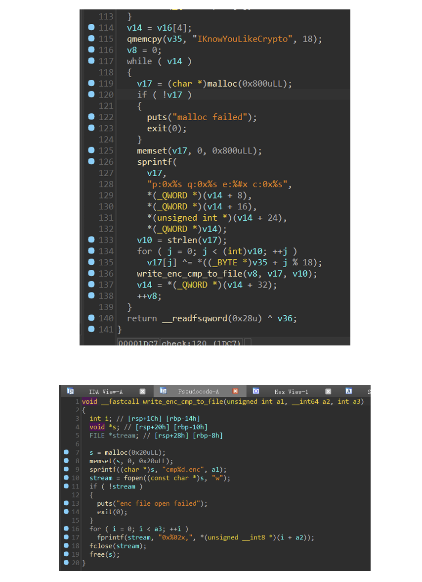
Task: Click the dot beside the puts "enc file open failed" line
Action: tap(66, 503)
